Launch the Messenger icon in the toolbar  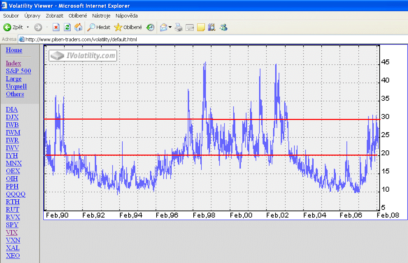[223, 27]
